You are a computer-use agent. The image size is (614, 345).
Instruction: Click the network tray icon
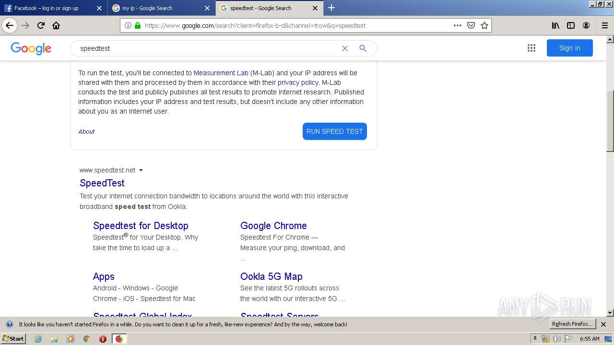pos(545,339)
